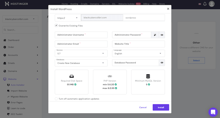Focus the Administrator Email field

coord(81,44)
